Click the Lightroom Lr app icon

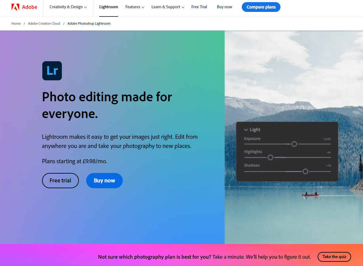tap(52, 71)
